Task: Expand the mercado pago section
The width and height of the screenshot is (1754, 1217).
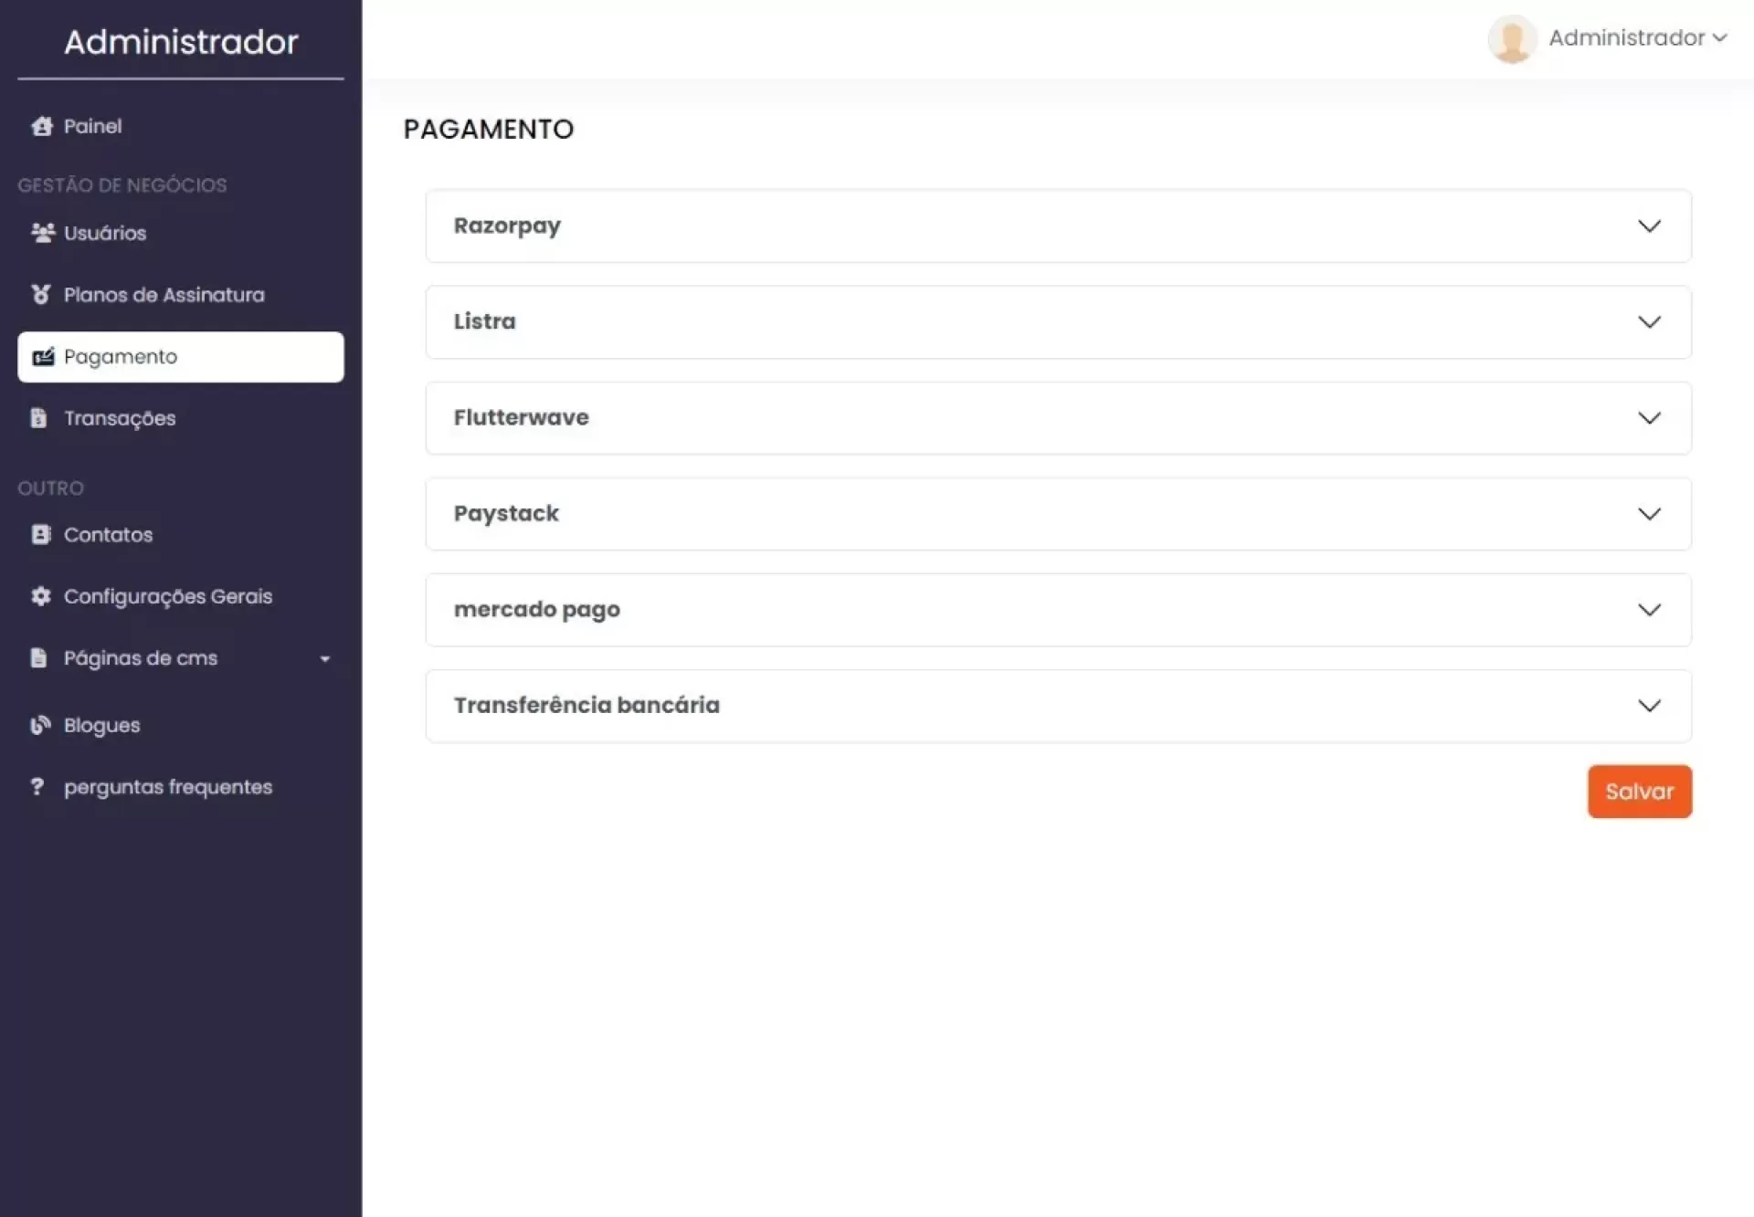Action: [x=1057, y=609]
